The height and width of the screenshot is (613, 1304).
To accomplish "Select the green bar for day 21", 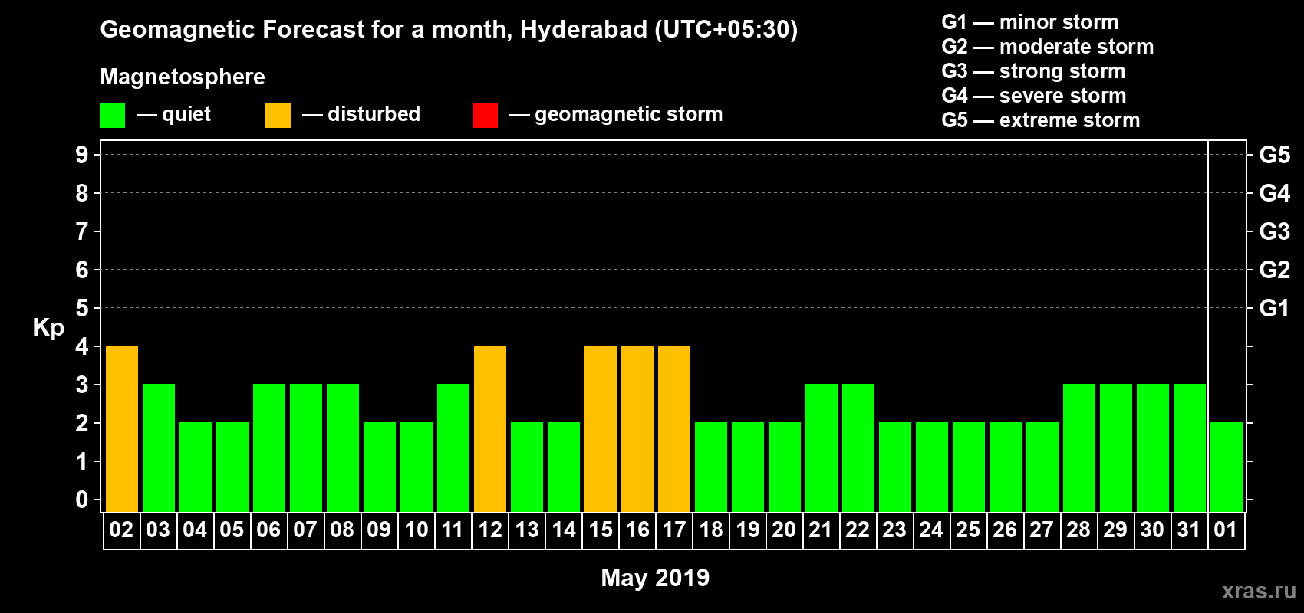I will (x=822, y=448).
